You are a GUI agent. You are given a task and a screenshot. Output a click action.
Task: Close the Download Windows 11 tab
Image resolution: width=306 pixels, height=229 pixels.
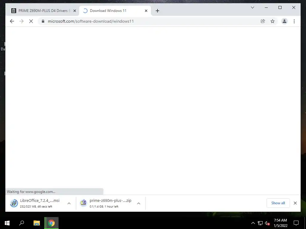coord(146,11)
